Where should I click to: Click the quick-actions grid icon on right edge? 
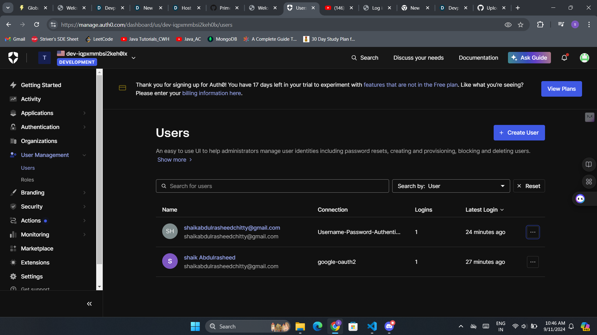(588, 182)
